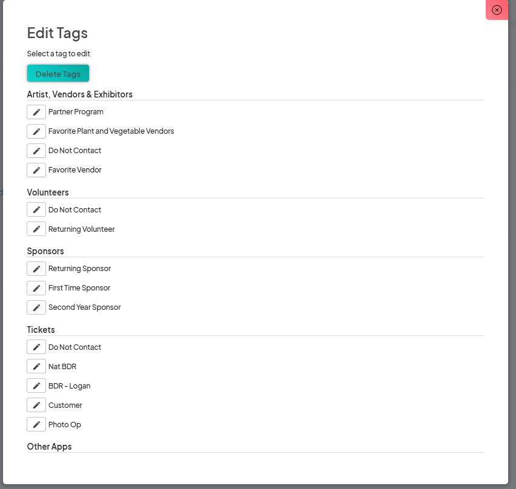Select the Partner Program tag label
This screenshot has height=489, width=516.
click(x=76, y=111)
